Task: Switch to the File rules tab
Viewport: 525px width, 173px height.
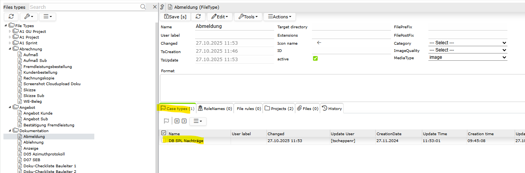Action: click(249, 109)
